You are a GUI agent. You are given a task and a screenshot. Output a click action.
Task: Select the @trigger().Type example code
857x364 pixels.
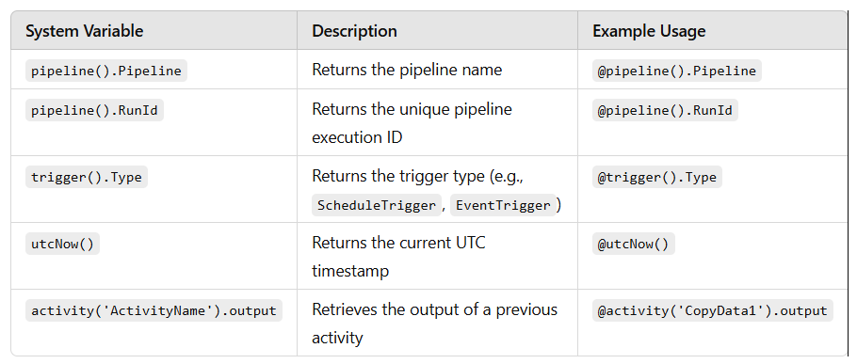(657, 178)
